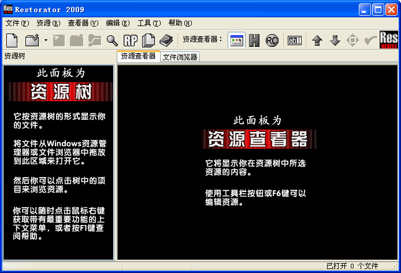The height and width of the screenshot is (273, 401).
Task: Close the Restorator 2009 window
Action: tap(391, 10)
